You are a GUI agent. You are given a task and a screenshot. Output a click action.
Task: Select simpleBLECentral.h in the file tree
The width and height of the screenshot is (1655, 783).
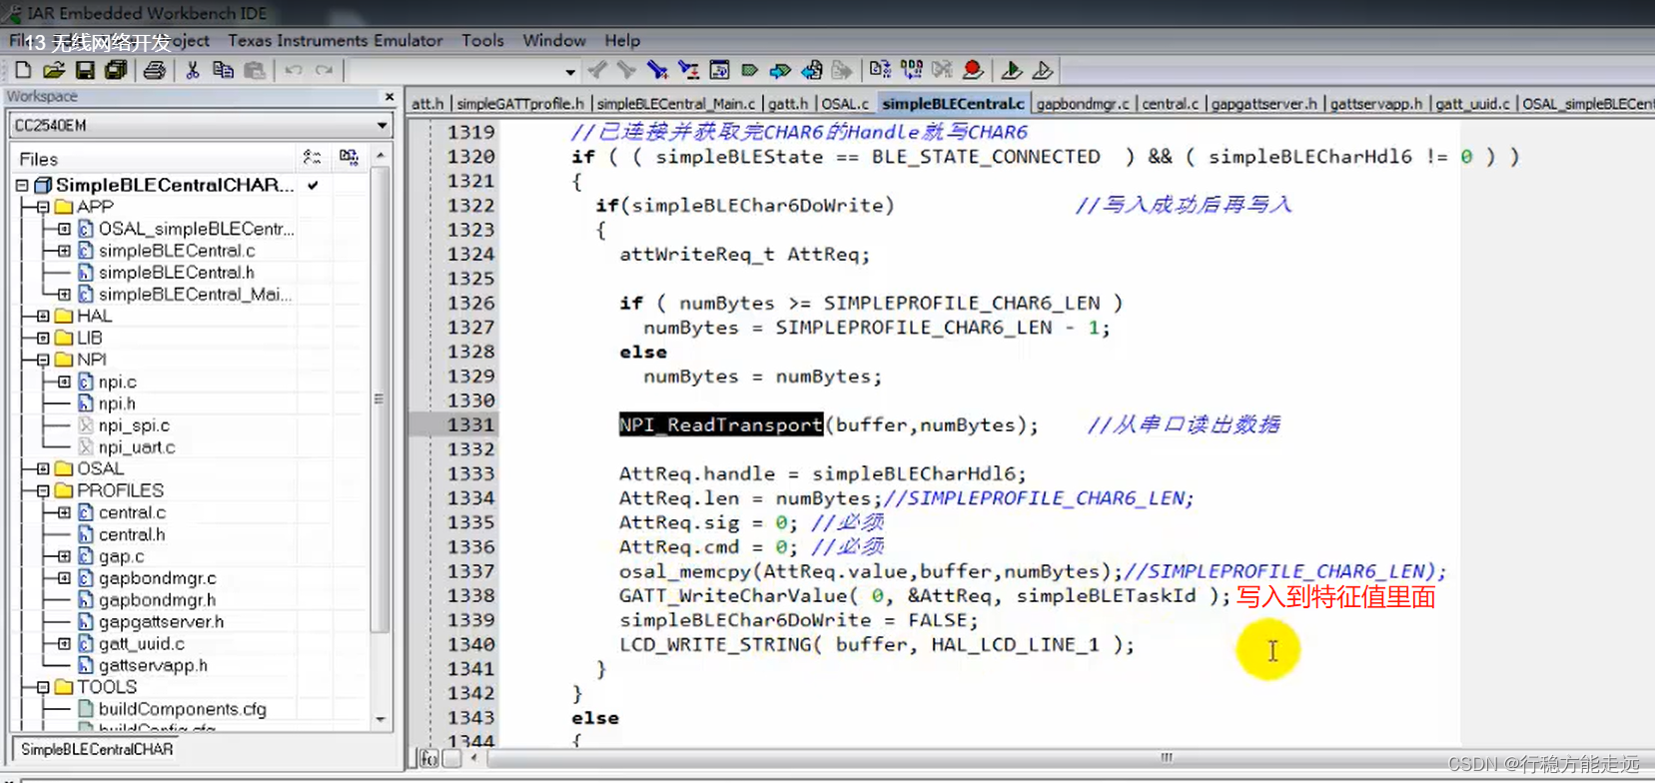(176, 273)
